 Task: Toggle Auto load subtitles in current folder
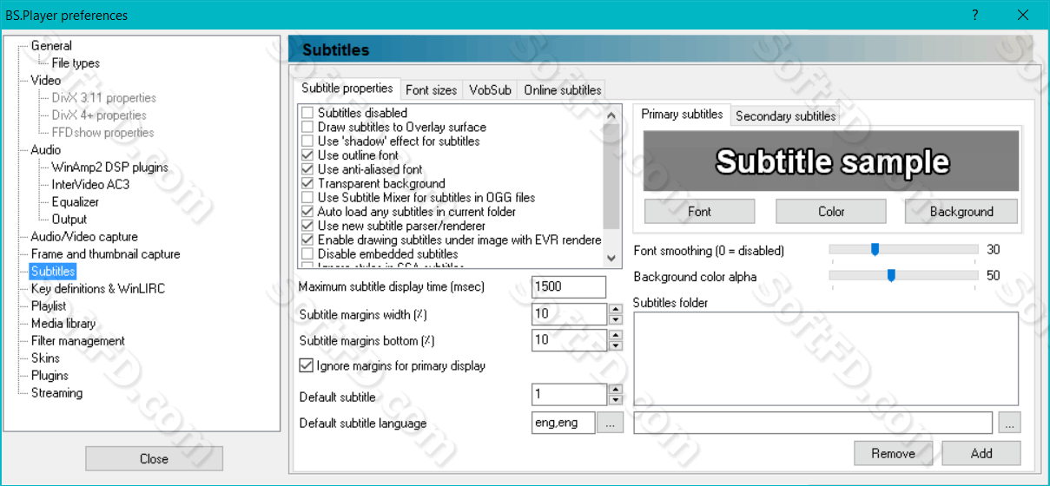click(307, 212)
